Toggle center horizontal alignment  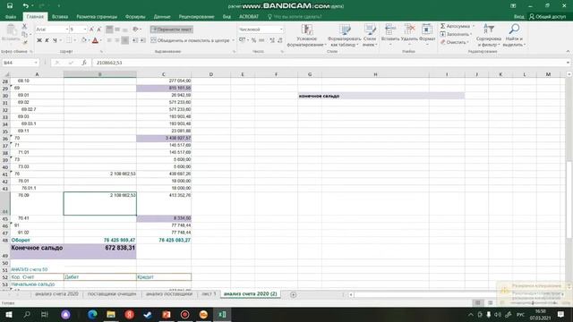click(x=117, y=40)
